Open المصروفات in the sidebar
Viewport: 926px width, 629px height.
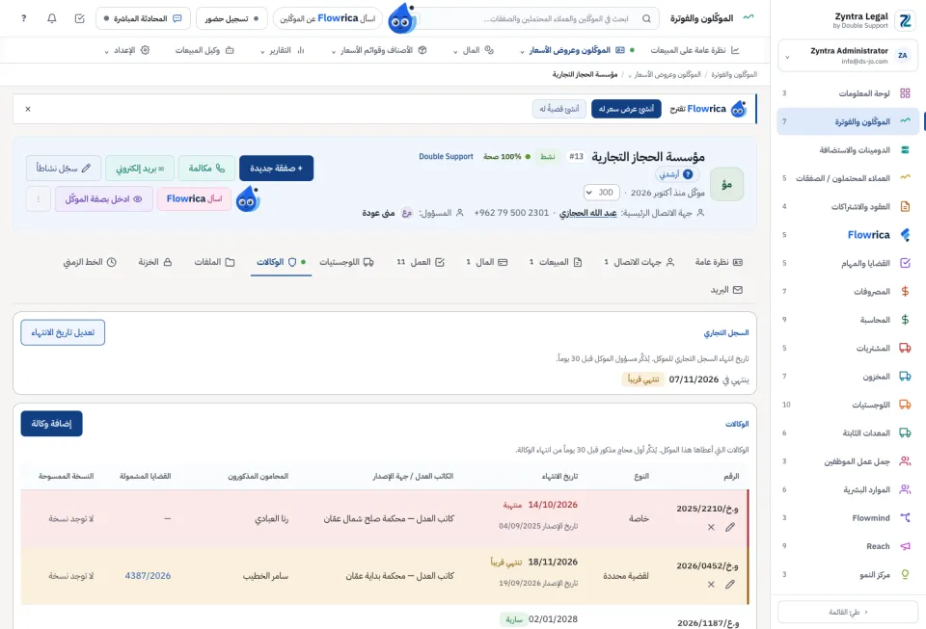coord(848,291)
